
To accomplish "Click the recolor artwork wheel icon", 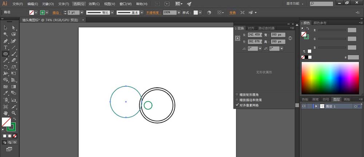I will [x=209, y=12].
